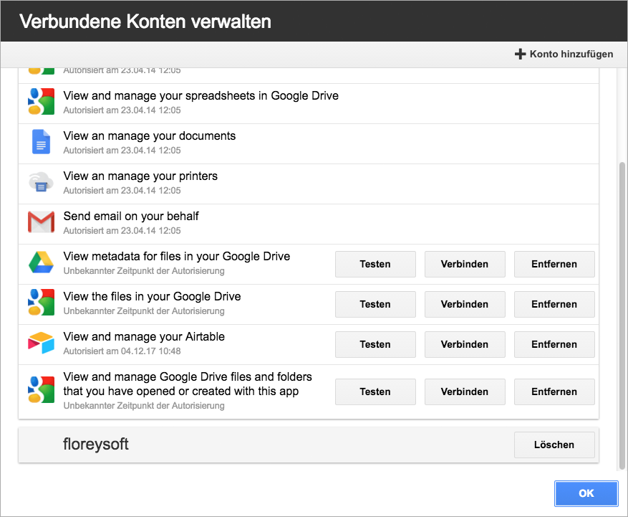Image resolution: width=628 pixels, height=517 pixels.
Task: Click Google icon beside 'View the files' entry
Action: (41, 302)
